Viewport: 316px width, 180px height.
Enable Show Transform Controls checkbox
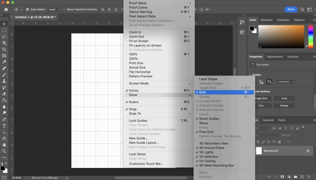(x=64, y=10)
